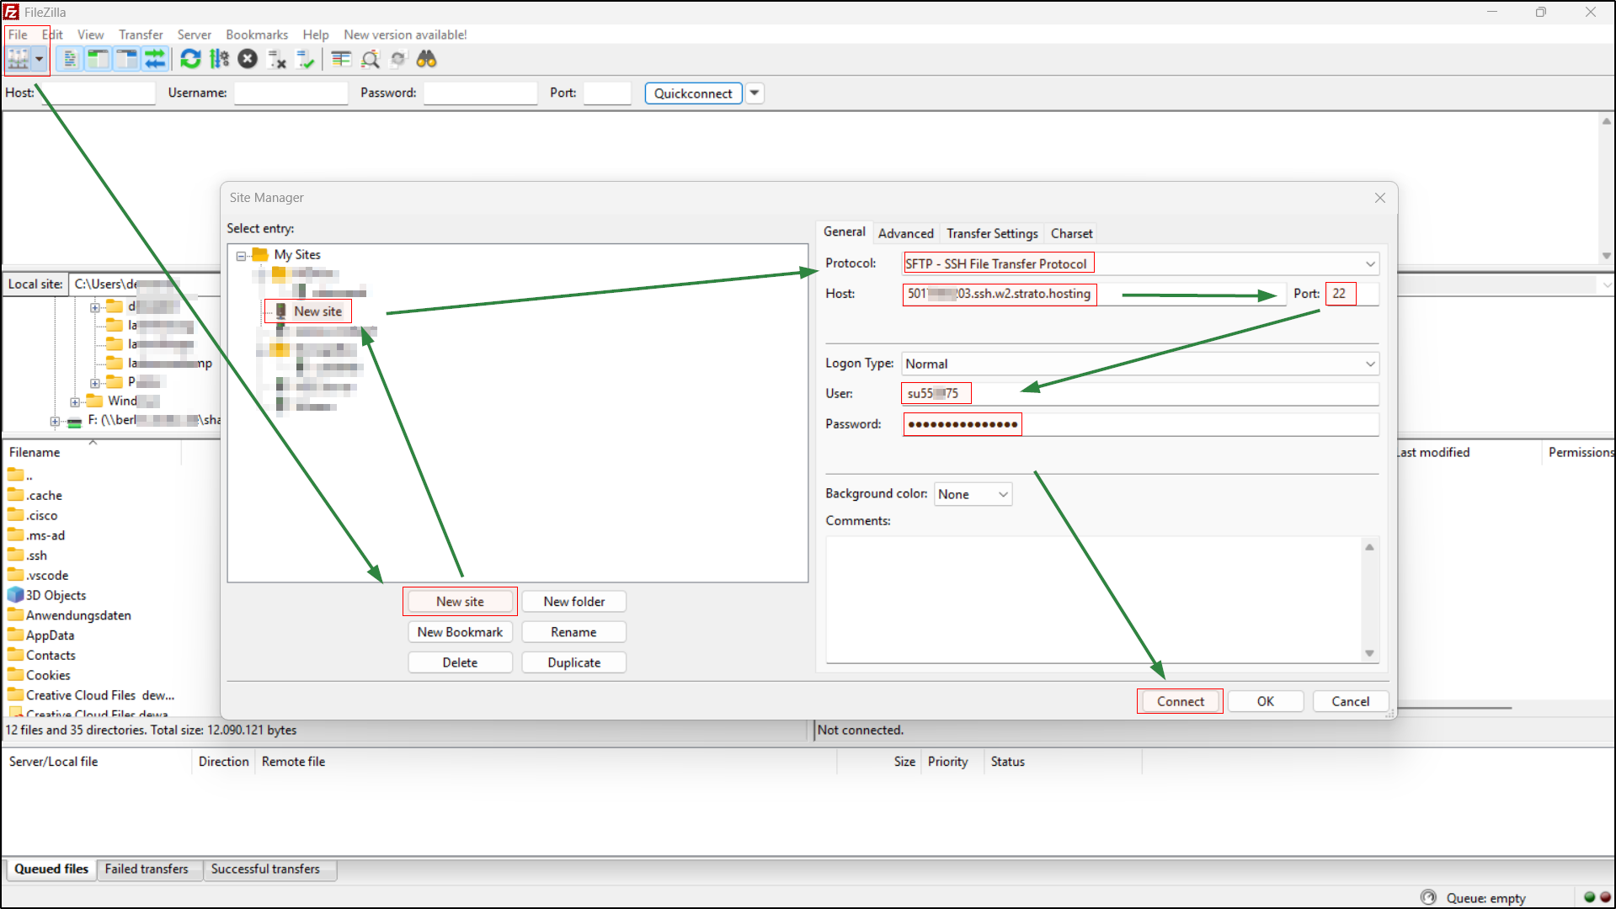1616x909 pixels.
Task: Disconnect from the visible server
Action: pyautogui.click(x=277, y=59)
